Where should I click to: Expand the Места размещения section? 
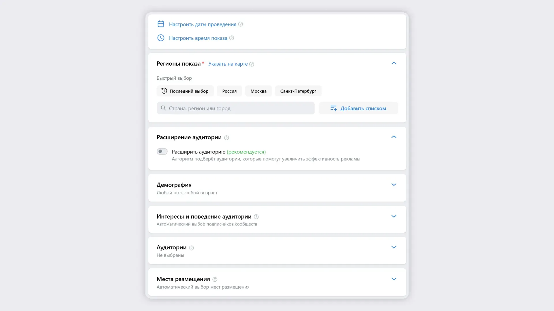point(394,279)
